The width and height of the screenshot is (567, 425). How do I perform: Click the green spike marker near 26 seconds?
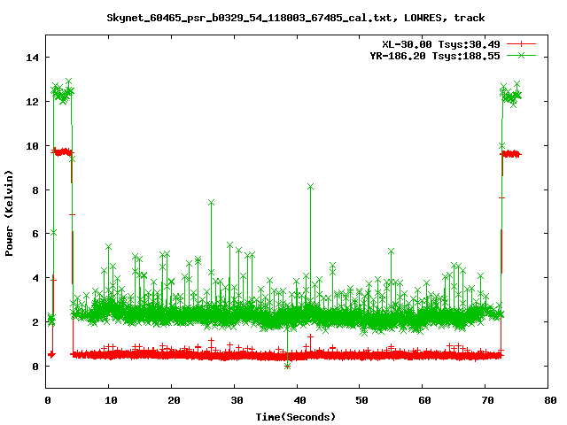pyautogui.click(x=211, y=203)
